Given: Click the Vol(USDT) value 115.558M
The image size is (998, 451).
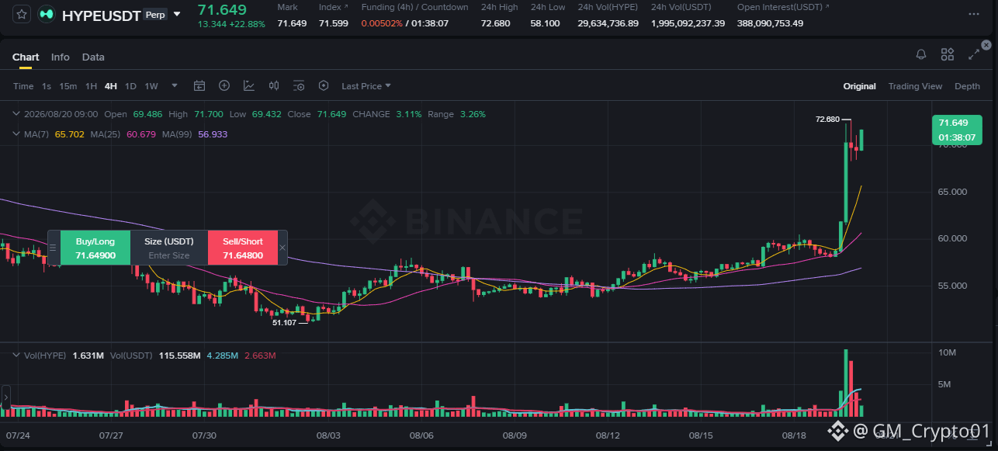Looking at the screenshot, I should point(180,356).
